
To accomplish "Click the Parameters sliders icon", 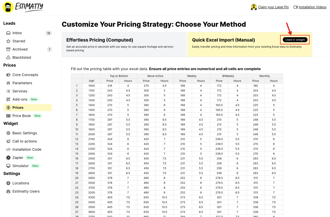I will (x=8, y=83).
